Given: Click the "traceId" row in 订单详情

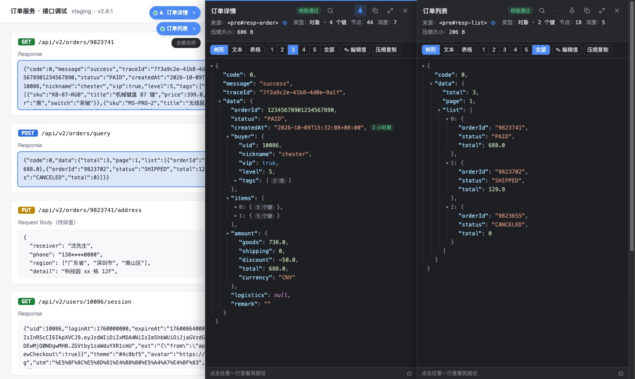Looking at the screenshot, I should point(311,92).
